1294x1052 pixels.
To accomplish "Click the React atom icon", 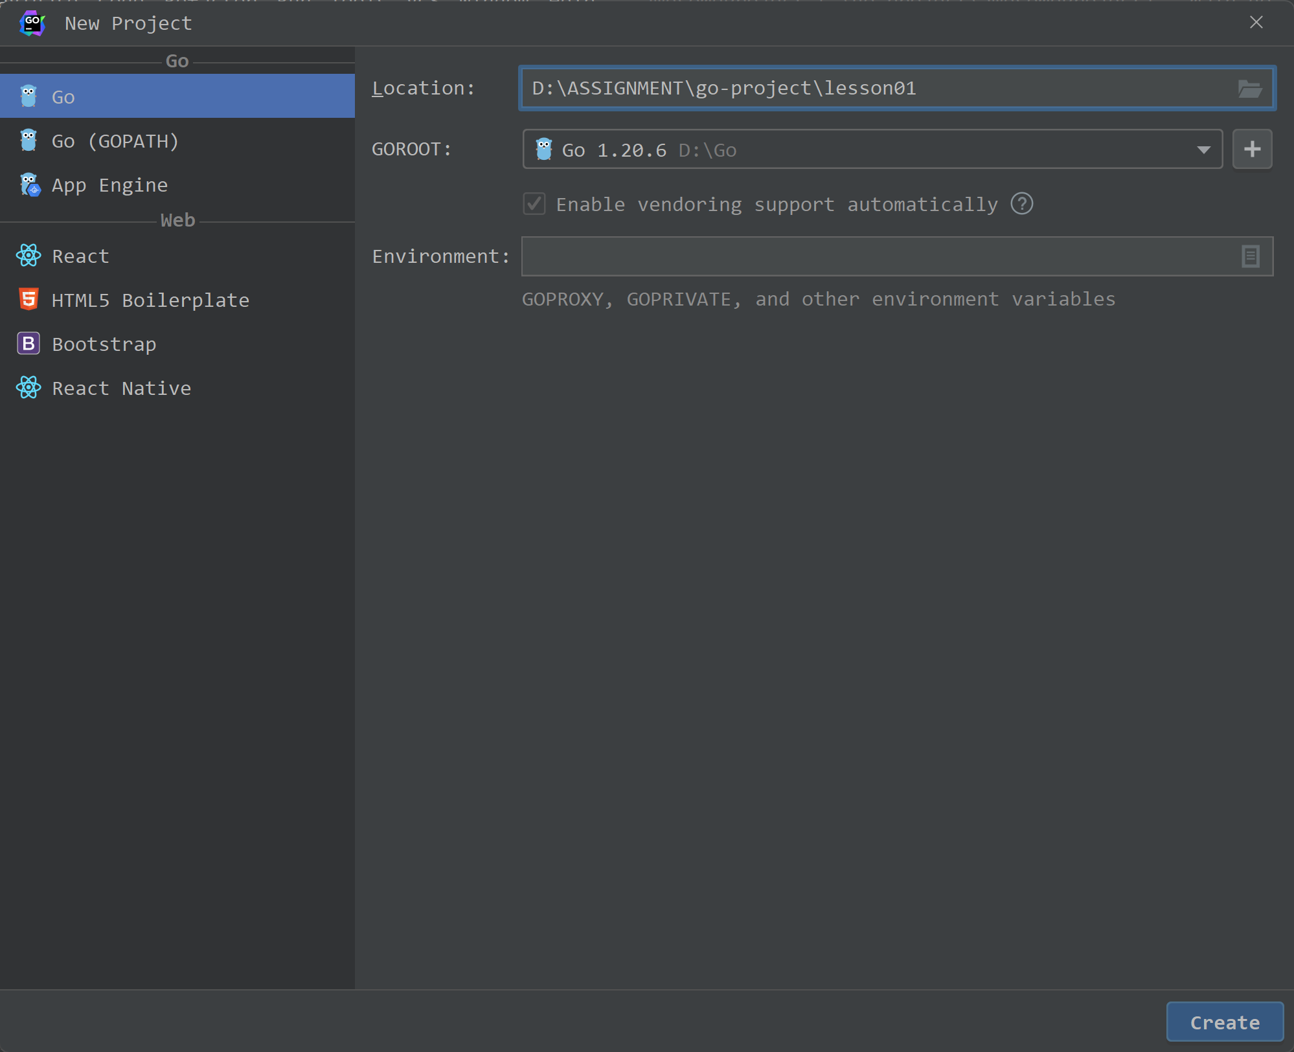I will [28, 256].
